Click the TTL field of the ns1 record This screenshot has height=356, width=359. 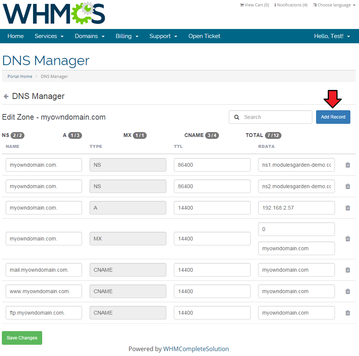click(x=212, y=165)
